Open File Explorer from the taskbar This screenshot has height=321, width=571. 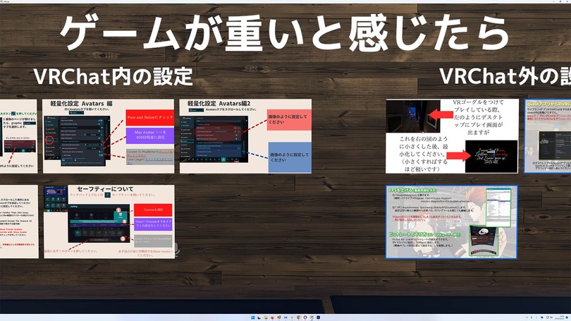click(266, 317)
